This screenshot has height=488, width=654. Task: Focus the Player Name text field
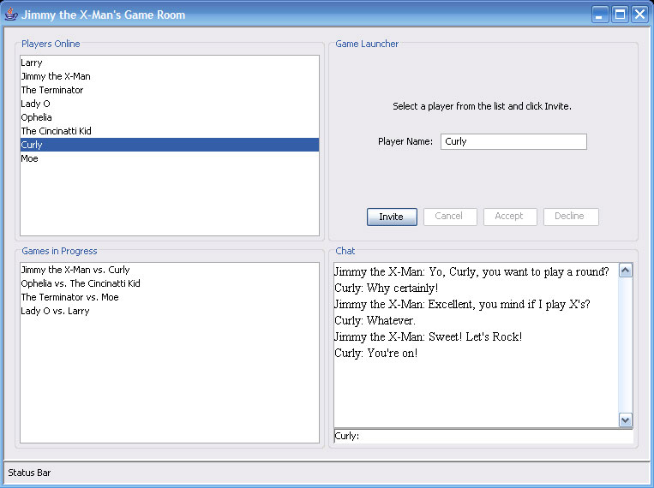pos(513,141)
